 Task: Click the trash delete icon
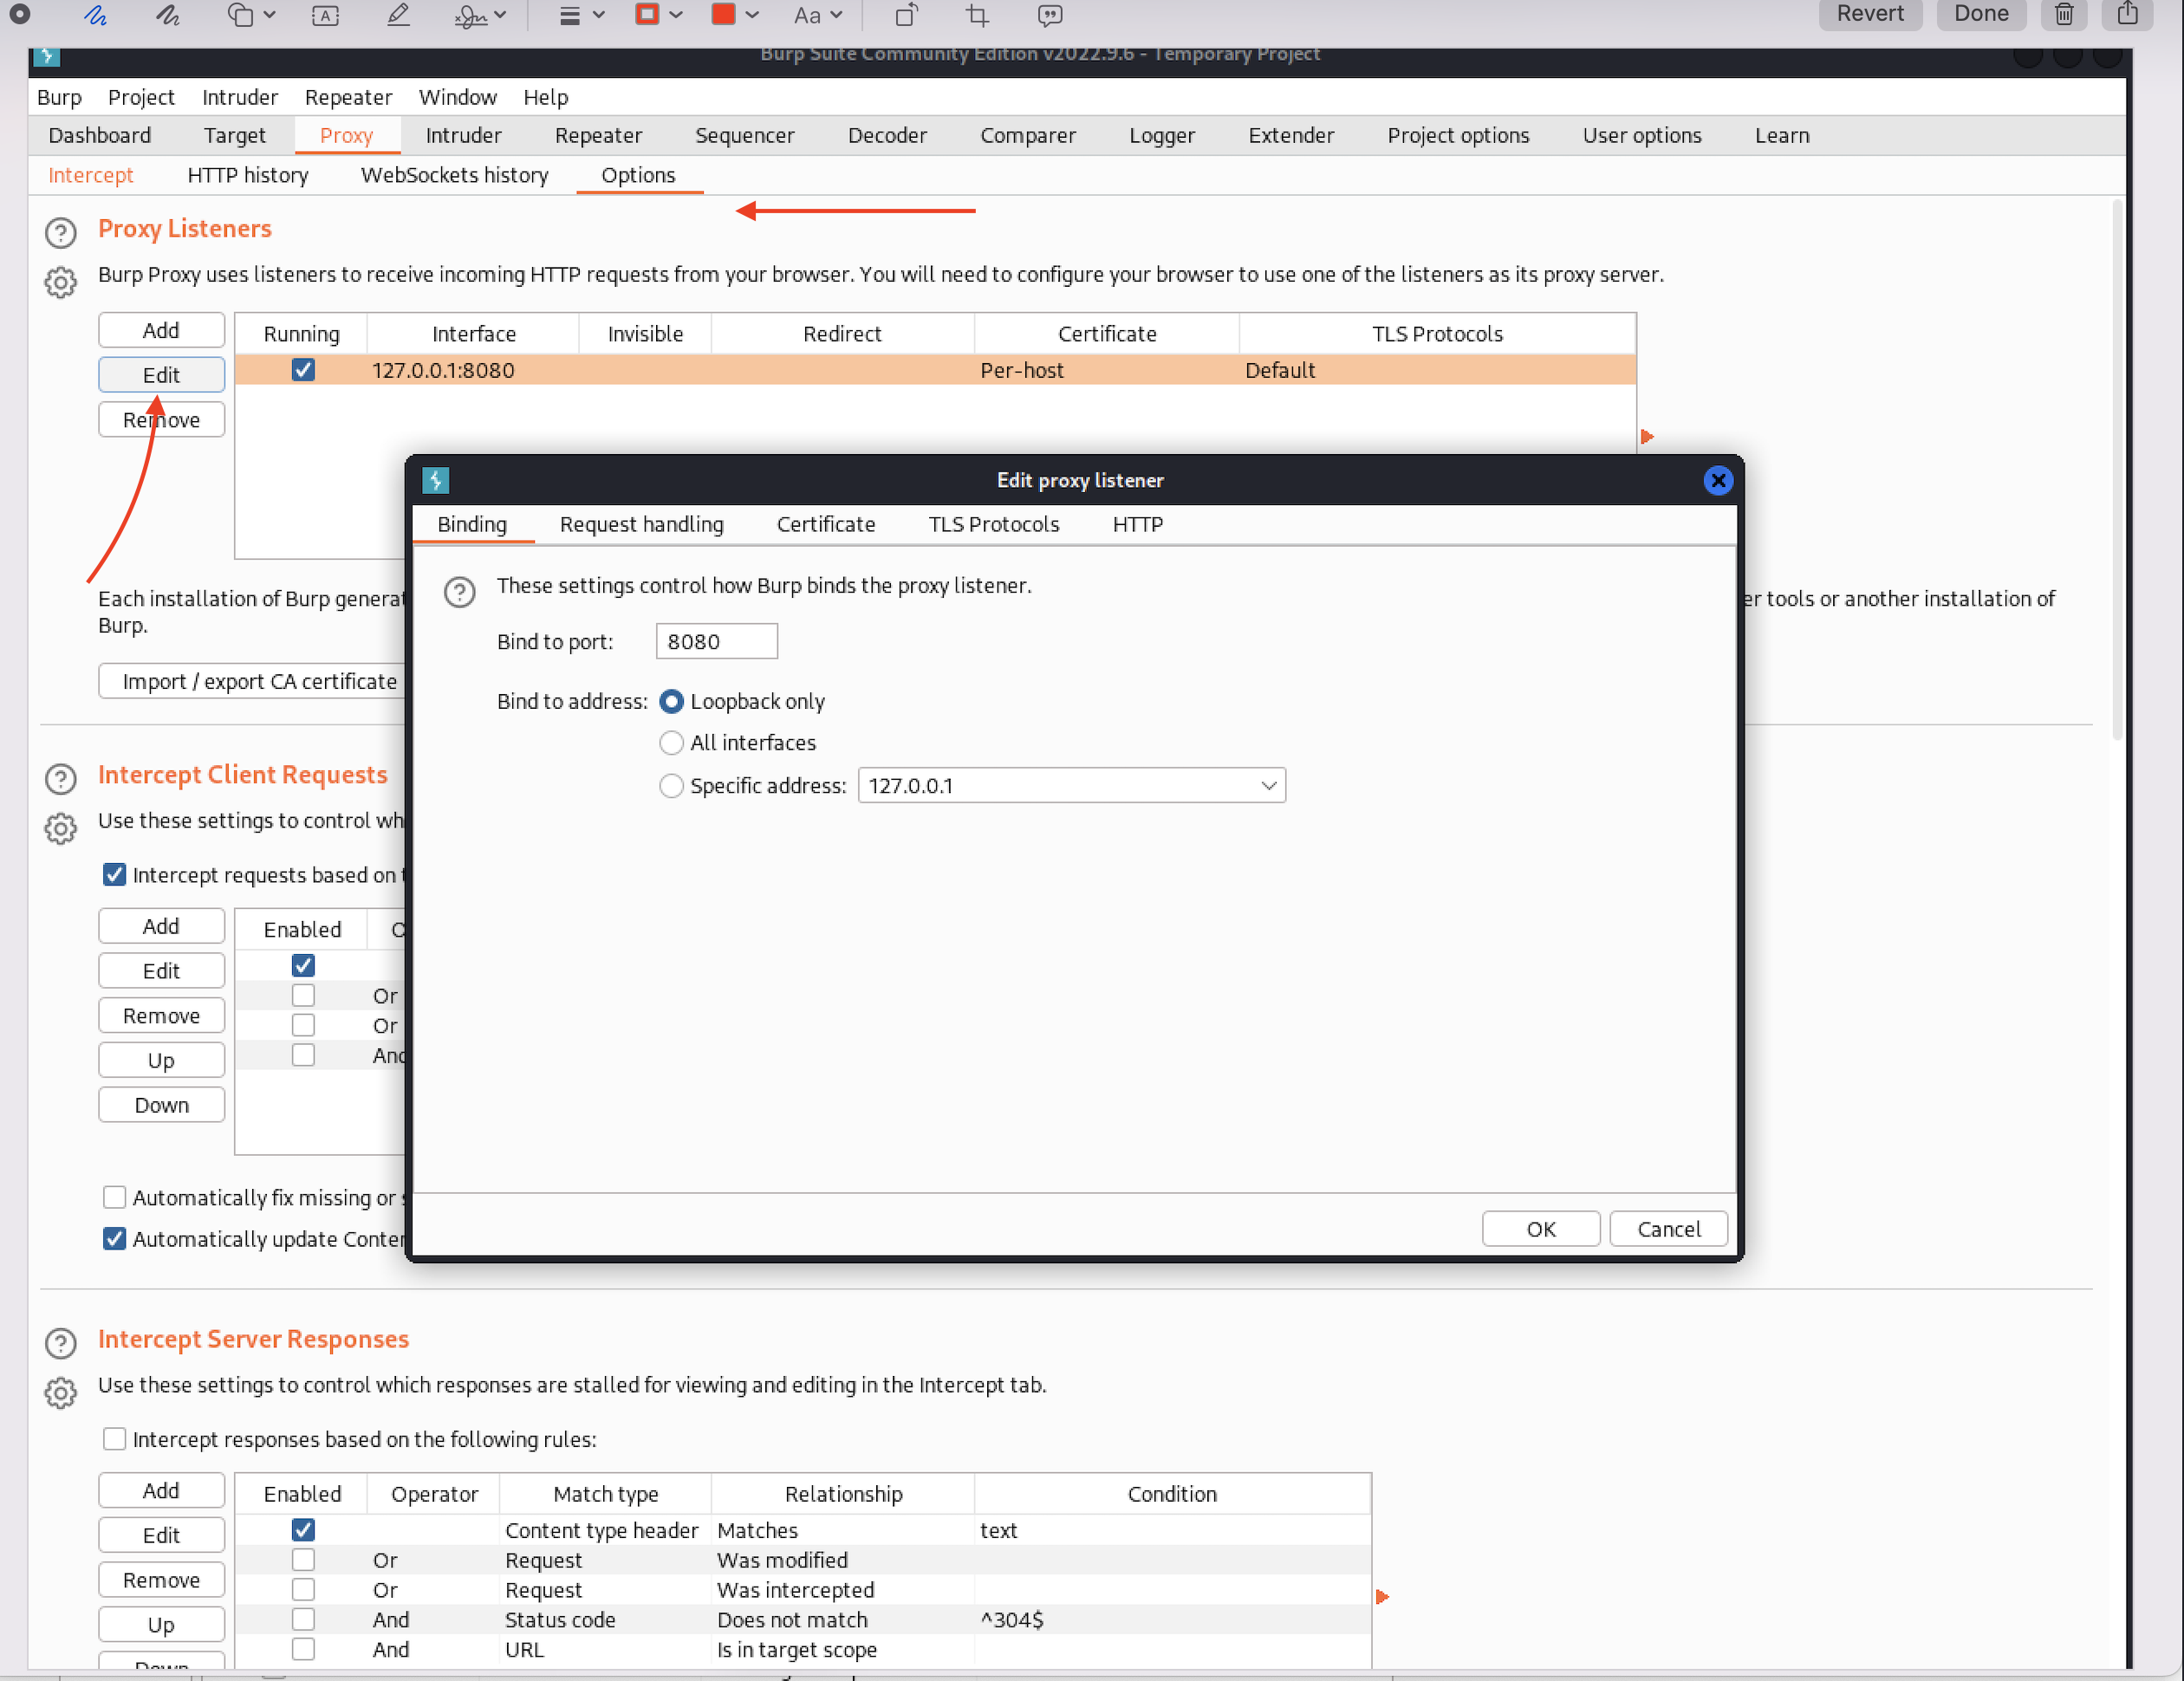click(2064, 15)
